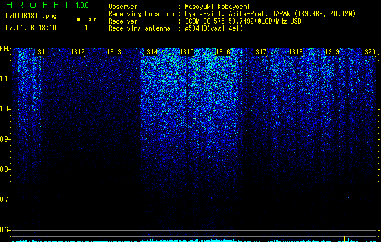Click the 0.9 kHz axis label
381x242 pixels.
click(x=5, y=139)
